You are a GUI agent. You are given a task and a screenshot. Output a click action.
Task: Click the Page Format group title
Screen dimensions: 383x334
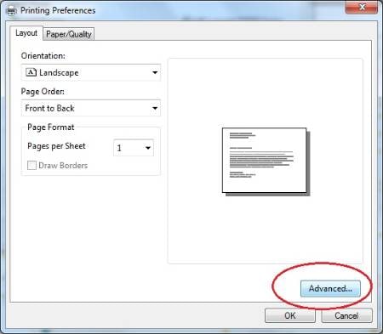51,127
